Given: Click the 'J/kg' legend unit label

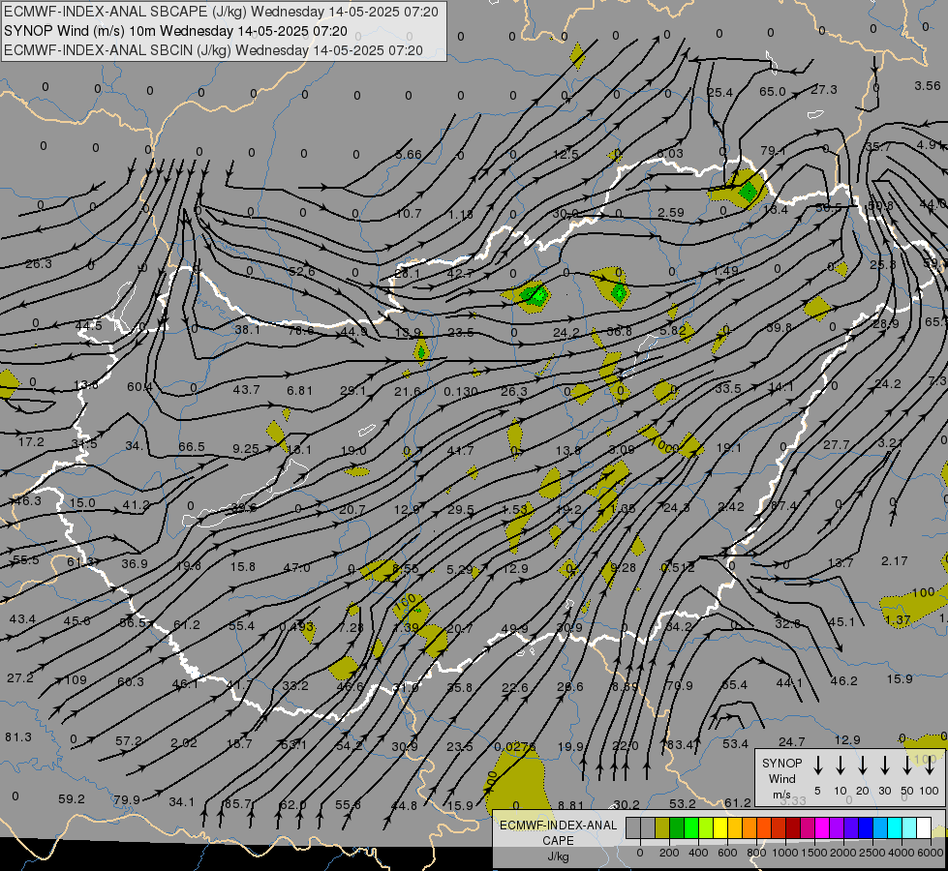Looking at the screenshot, I should 558,856.
